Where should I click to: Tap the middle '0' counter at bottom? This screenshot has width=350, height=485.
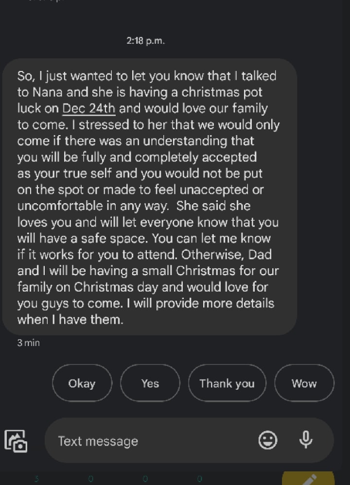(x=145, y=479)
